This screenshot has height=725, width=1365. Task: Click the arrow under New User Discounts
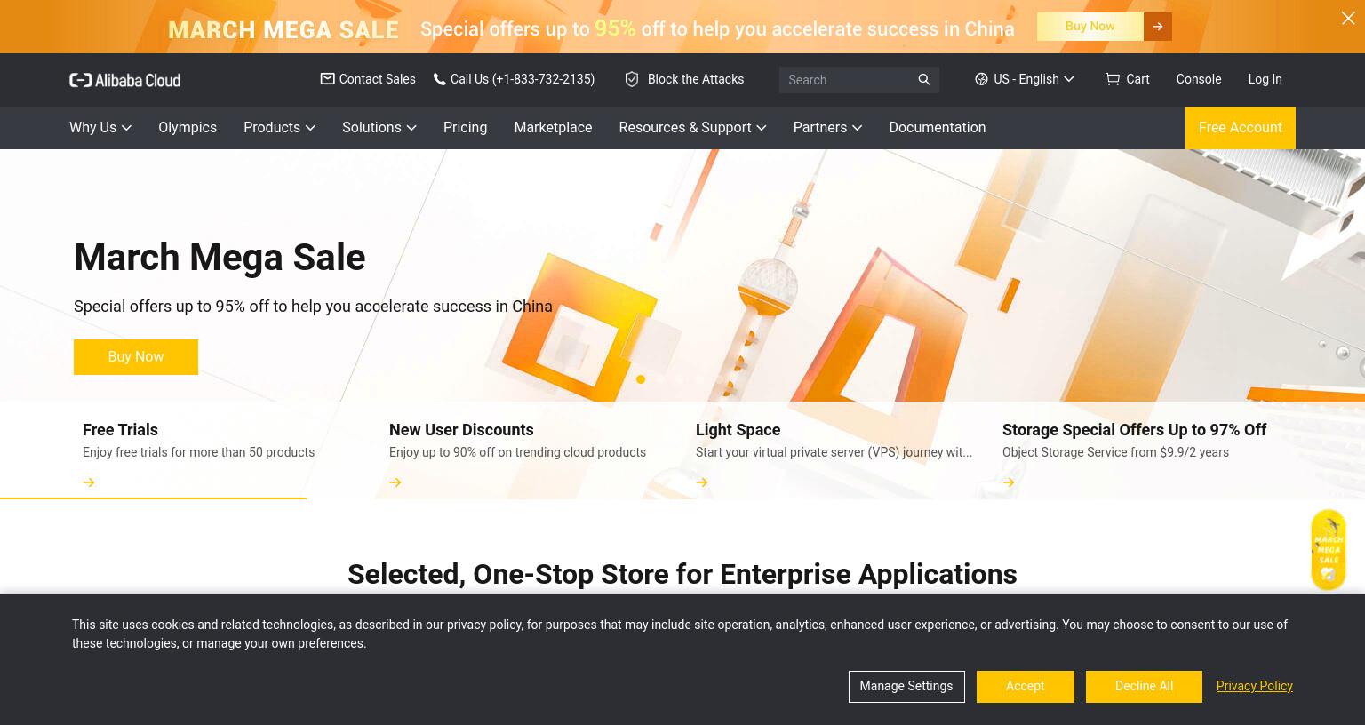[x=395, y=482]
